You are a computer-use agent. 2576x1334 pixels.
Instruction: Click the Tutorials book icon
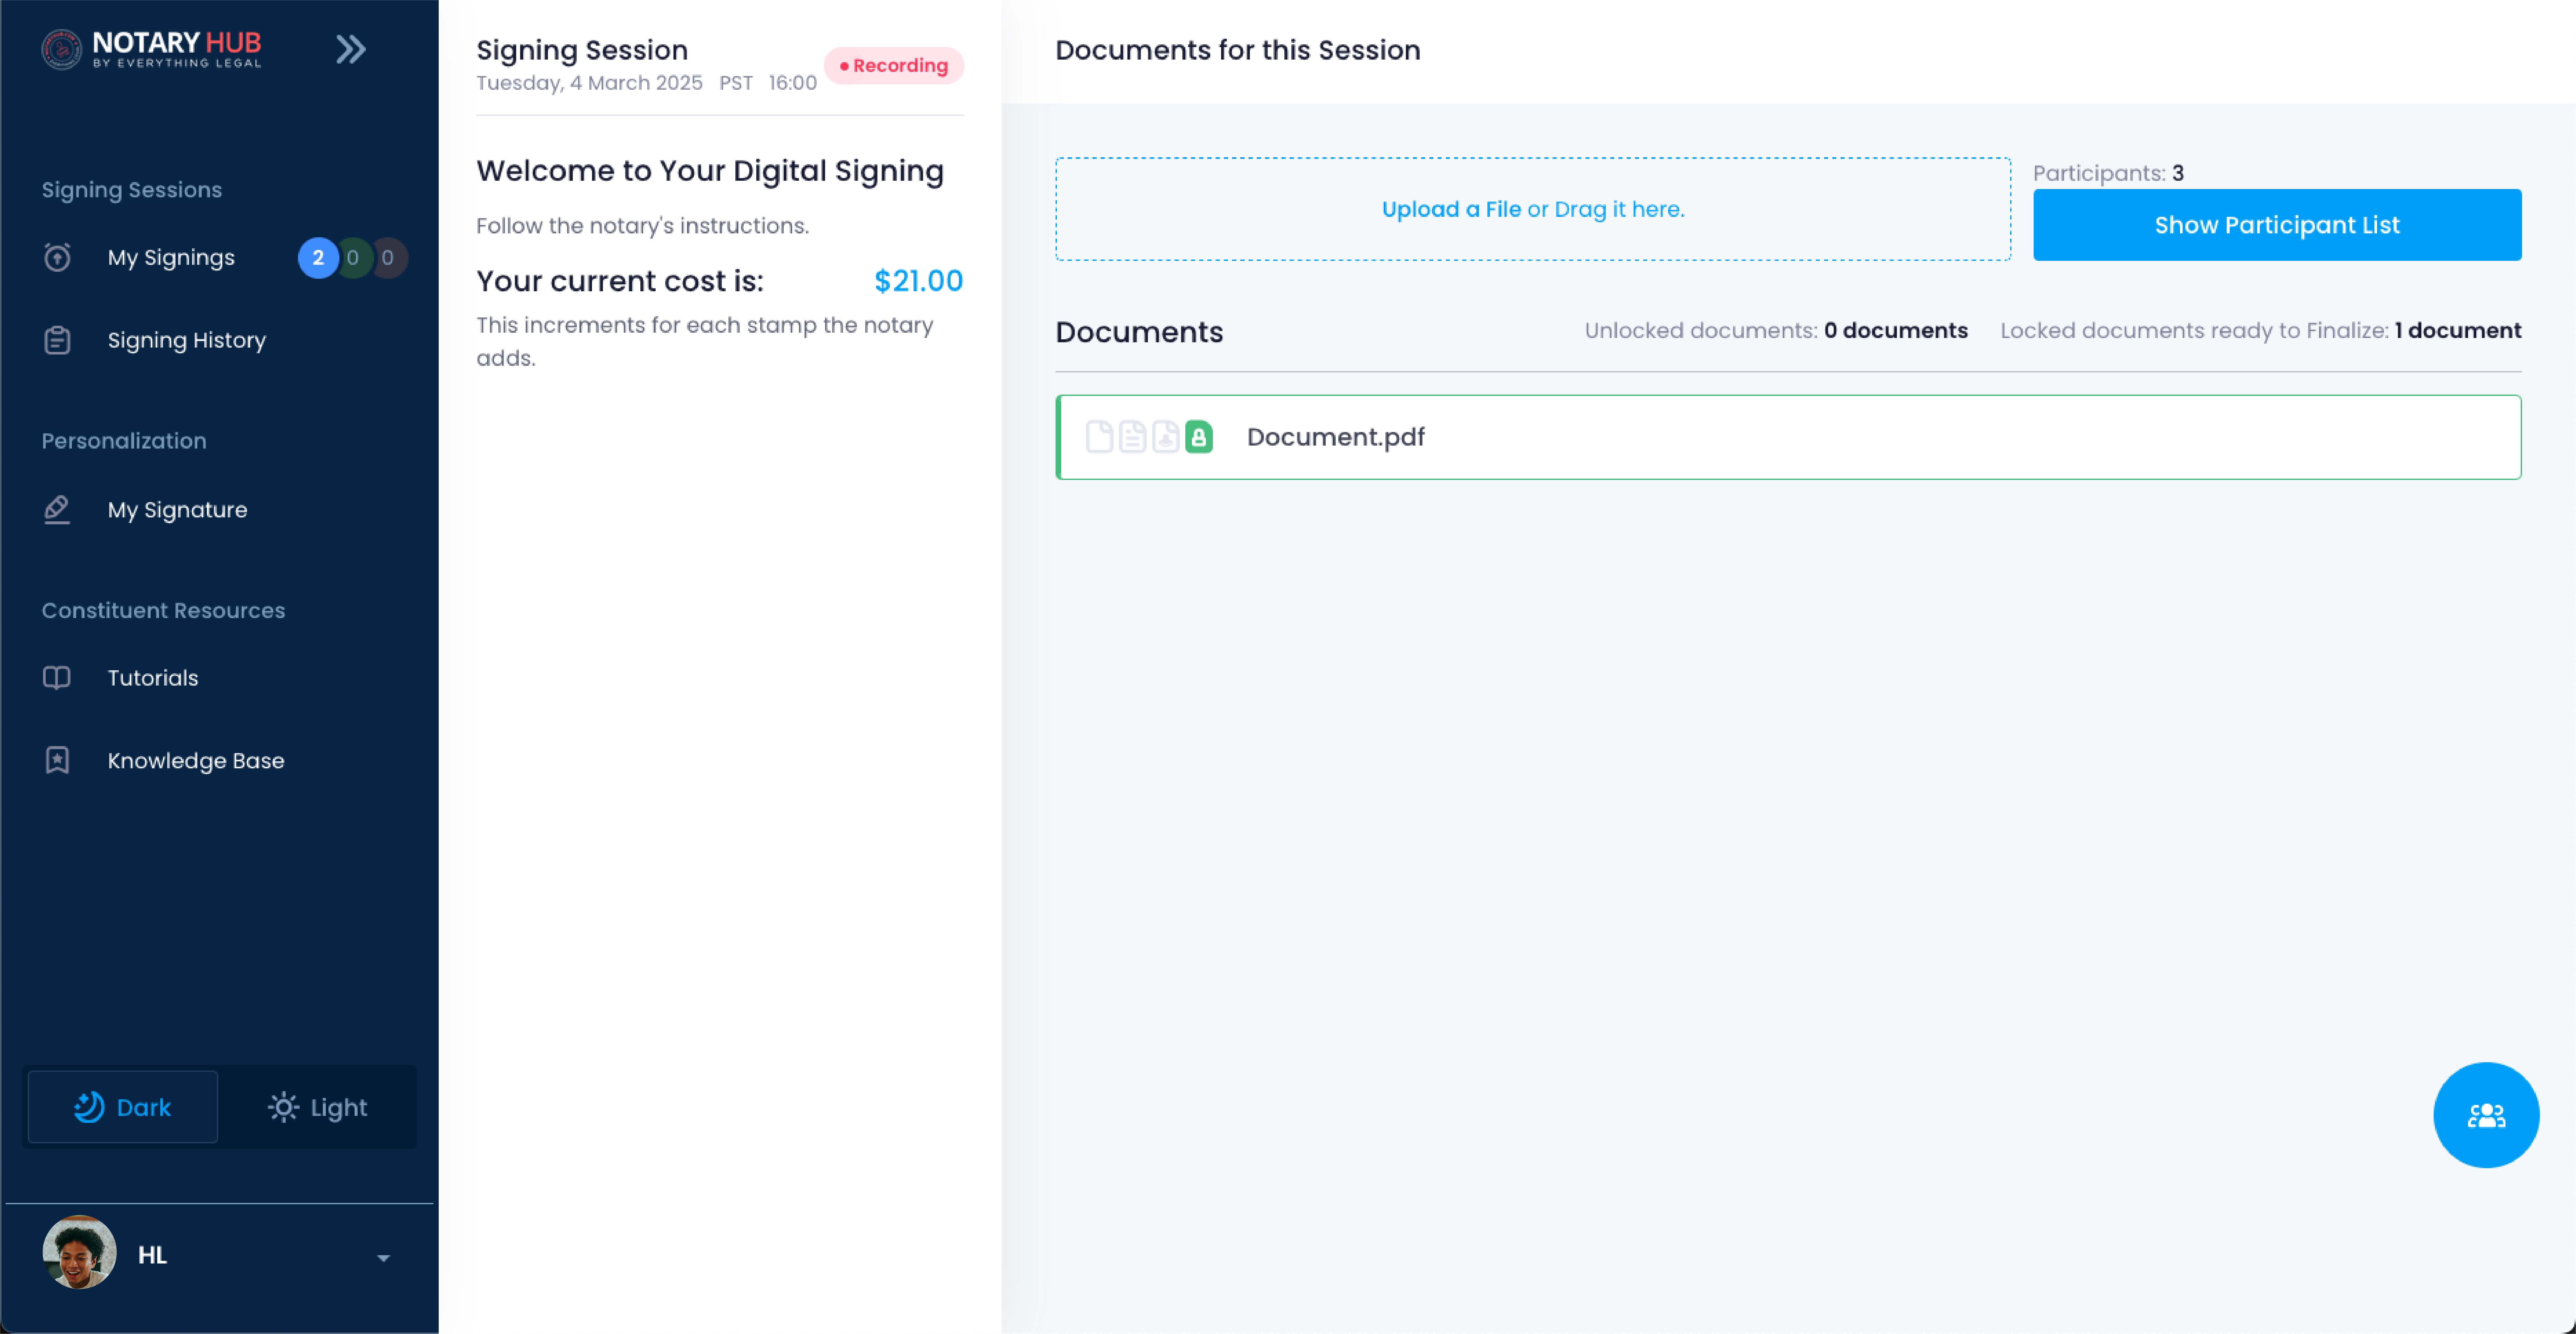(57, 678)
